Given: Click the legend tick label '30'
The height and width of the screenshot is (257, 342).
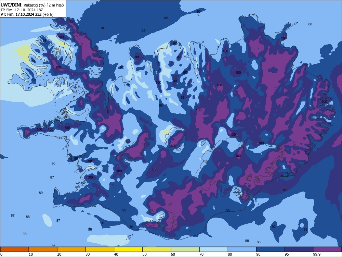Looking at the screenshot, I should (x=88, y=254).
